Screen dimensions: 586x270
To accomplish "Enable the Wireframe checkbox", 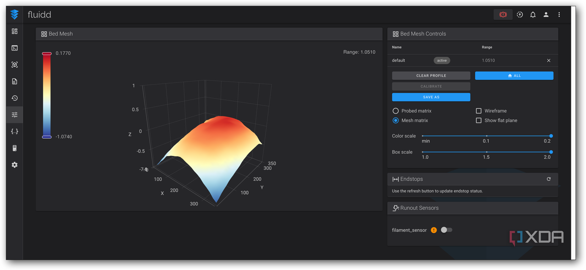I will point(479,111).
